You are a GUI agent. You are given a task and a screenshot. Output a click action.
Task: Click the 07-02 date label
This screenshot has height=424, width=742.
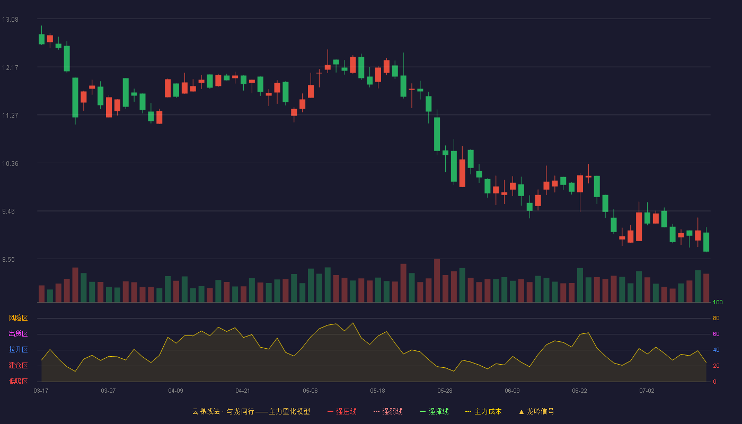pos(647,391)
